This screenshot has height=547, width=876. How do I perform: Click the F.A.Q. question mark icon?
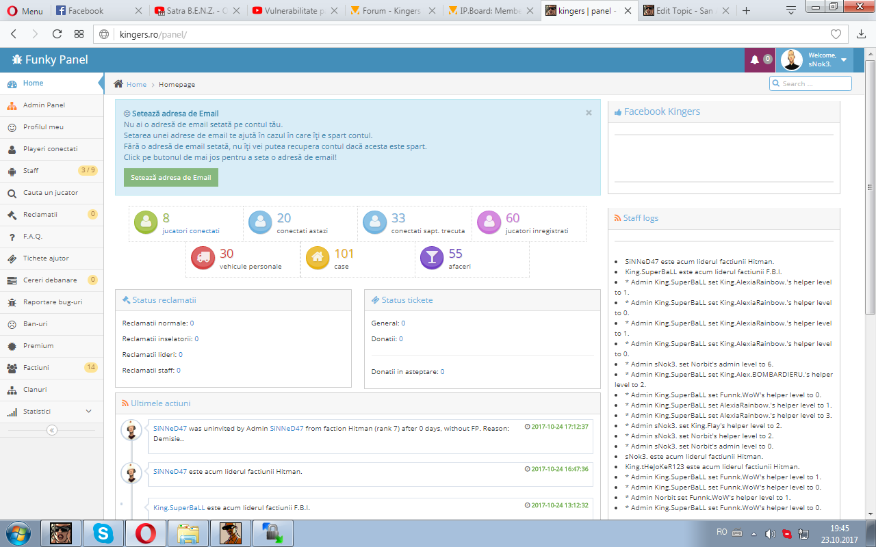click(12, 237)
